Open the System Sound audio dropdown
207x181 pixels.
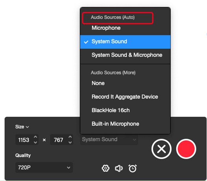pos(109,140)
